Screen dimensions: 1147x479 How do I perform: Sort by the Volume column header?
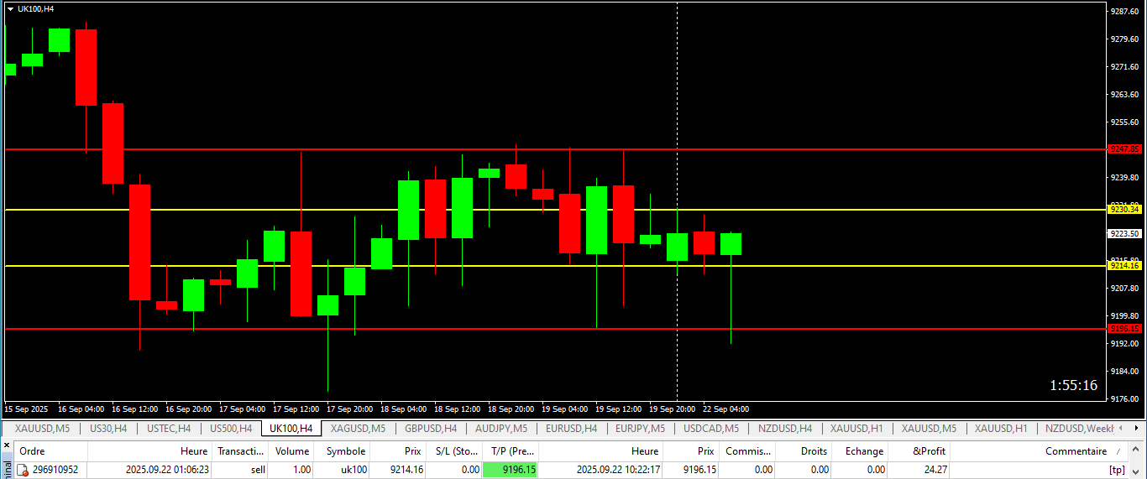(292, 451)
